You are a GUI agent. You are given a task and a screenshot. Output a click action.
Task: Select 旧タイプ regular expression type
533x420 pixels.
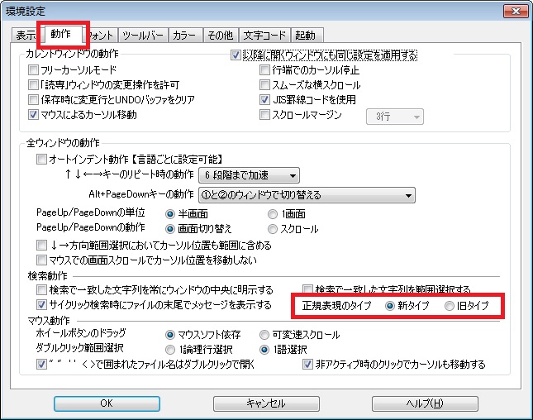click(449, 306)
